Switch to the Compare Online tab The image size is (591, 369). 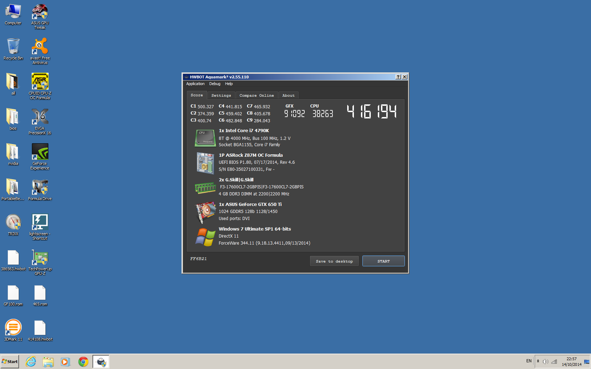point(257,96)
